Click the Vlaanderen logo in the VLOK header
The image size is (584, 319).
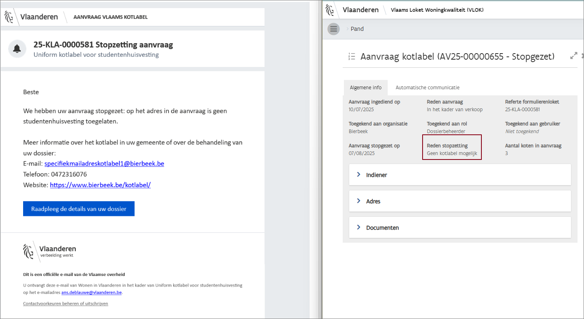(x=353, y=10)
